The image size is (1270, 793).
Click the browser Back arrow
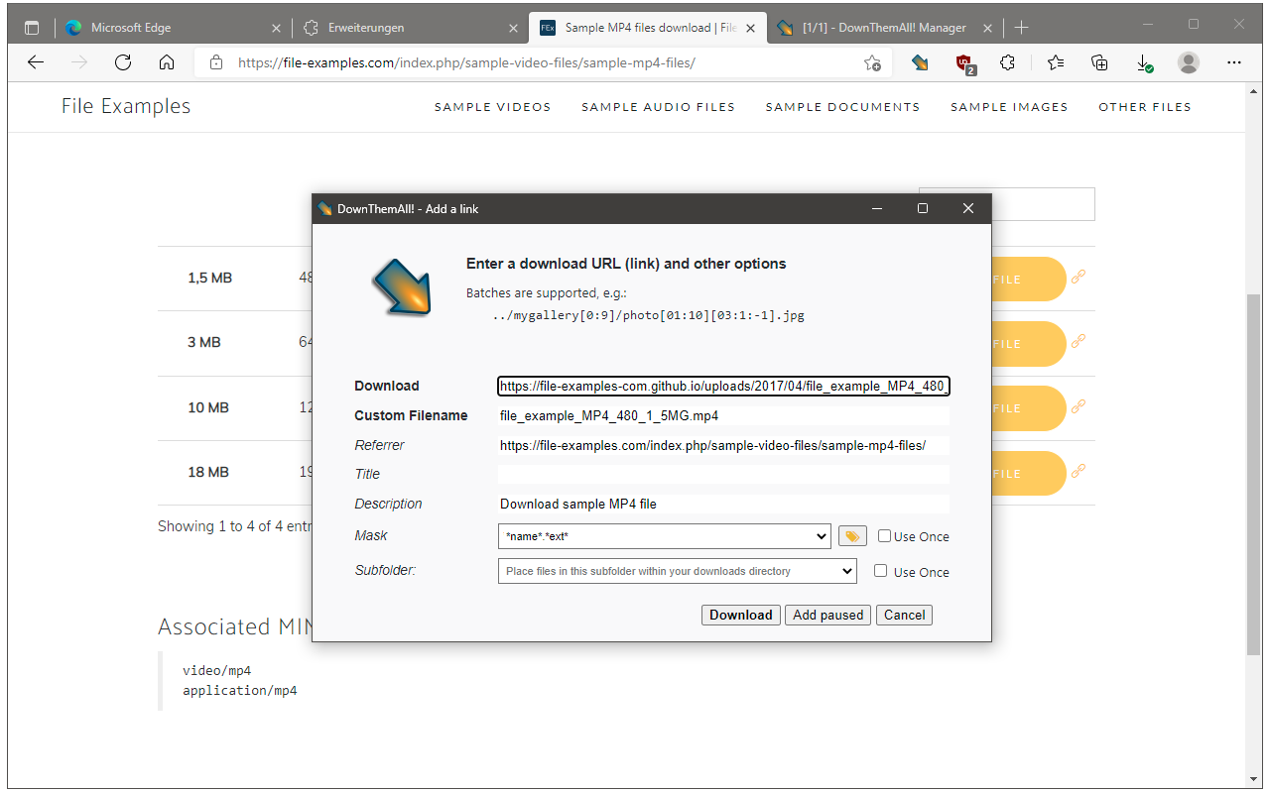point(36,62)
